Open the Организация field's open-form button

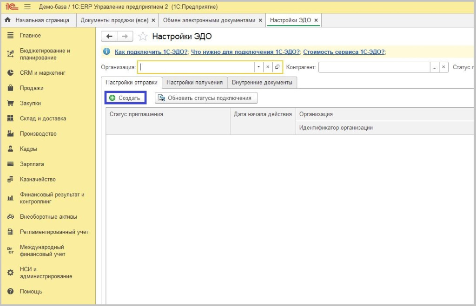pos(278,67)
